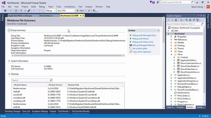Collapse the Views folder in Solution Explorer
Screen dimensions: 211x118
pyautogui.click(x=171, y=54)
